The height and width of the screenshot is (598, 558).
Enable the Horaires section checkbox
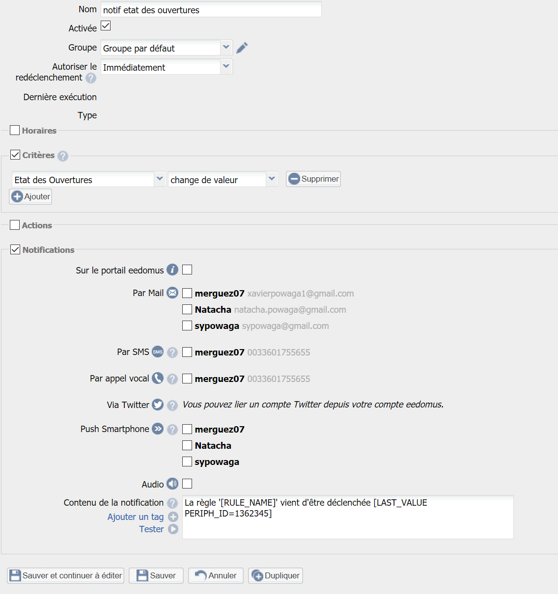click(x=15, y=130)
